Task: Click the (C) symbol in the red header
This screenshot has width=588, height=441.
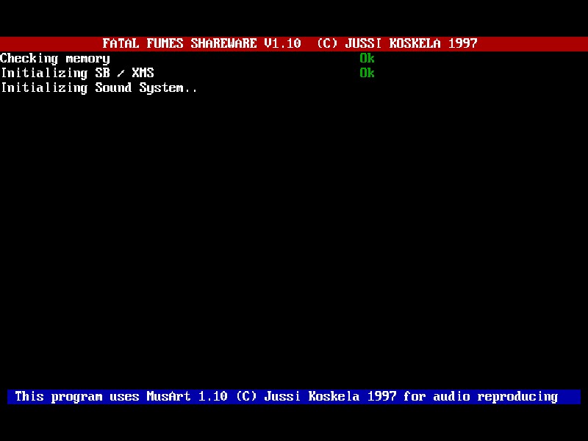Action: [x=326, y=43]
